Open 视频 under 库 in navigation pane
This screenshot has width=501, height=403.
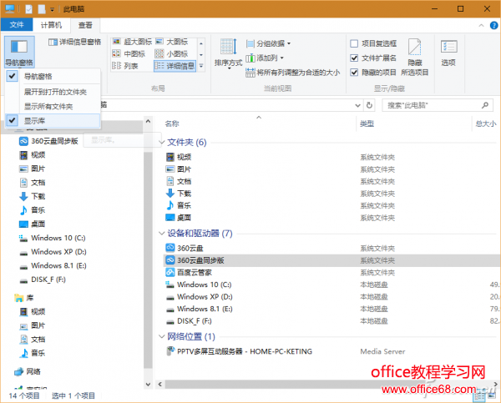click(33, 311)
